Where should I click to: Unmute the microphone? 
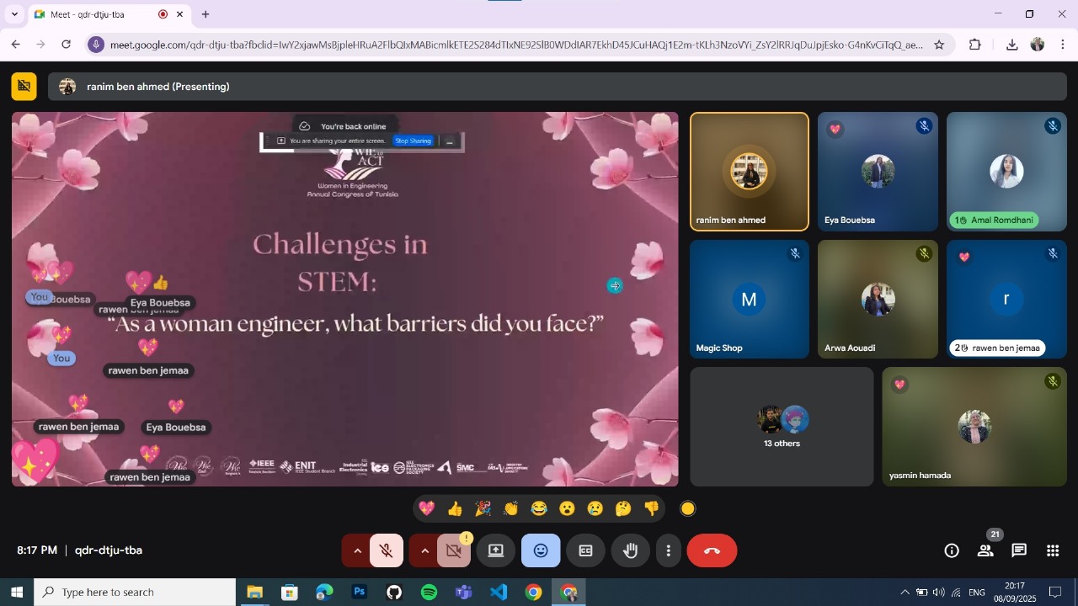(387, 551)
